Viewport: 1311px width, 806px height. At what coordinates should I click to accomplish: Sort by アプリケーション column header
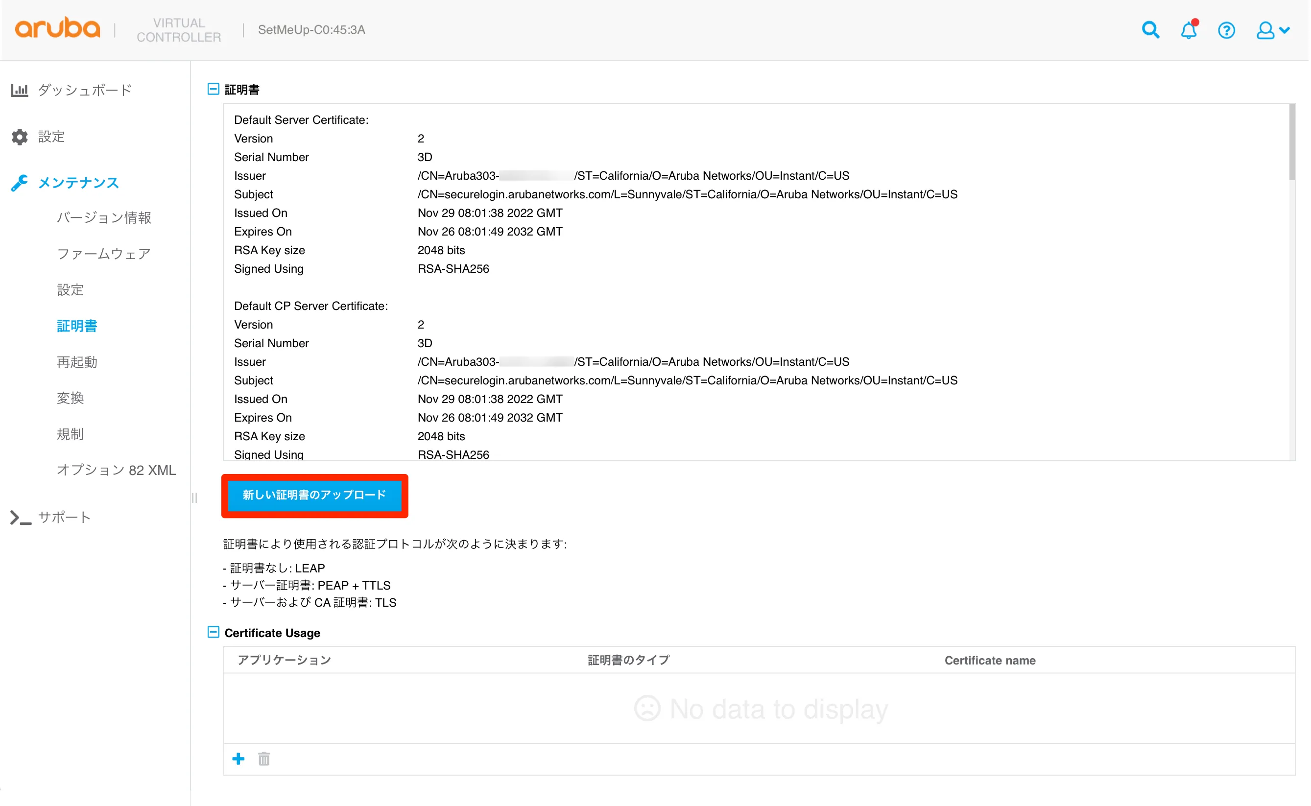pyautogui.click(x=284, y=660)
